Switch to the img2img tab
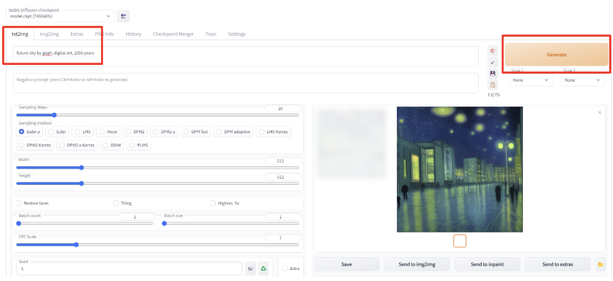Image resolution: width=613 pixels, height=281 pixels. pos(49,34)
